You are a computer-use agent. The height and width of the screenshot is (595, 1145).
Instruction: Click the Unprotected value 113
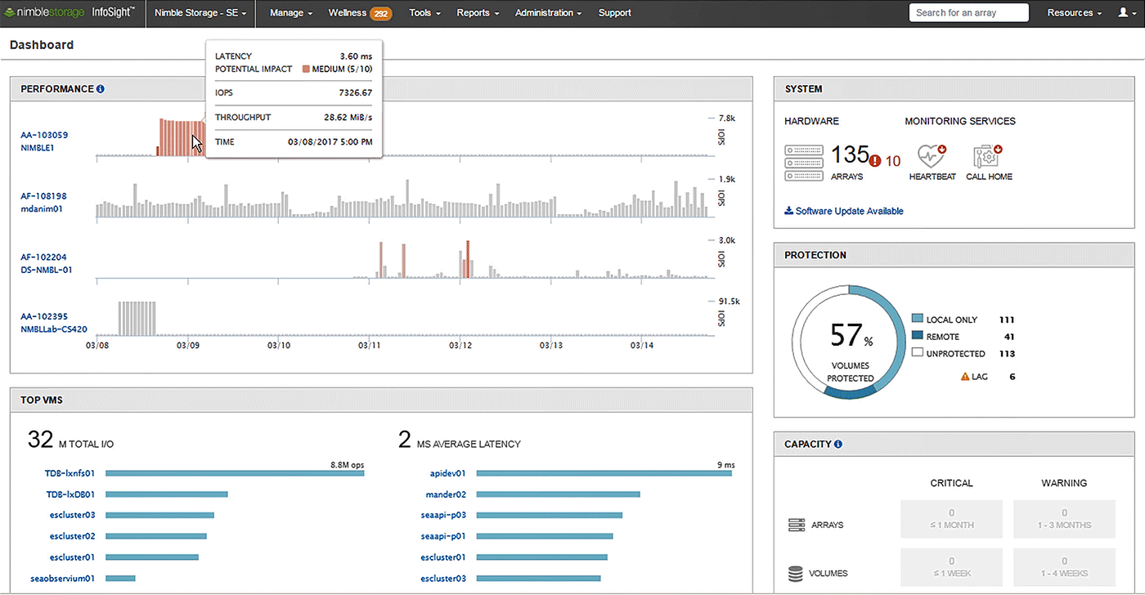tap(1007, 354)
